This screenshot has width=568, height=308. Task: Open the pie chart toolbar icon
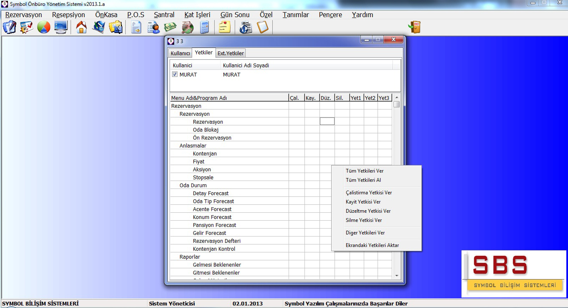43,27
